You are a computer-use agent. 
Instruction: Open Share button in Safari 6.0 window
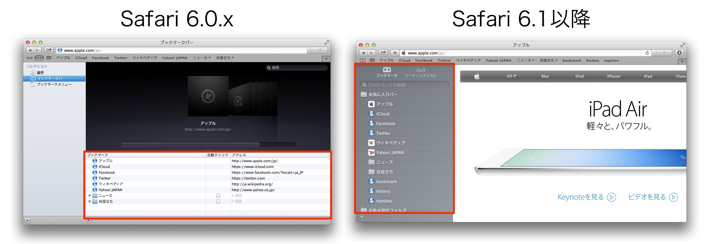pos(49,50)
